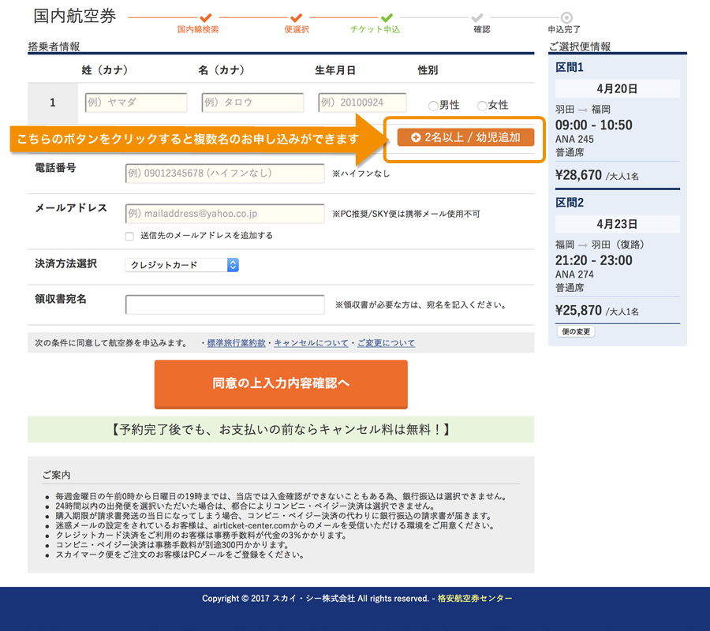Click the plus icon on 2名以上 button

[416, 137]
